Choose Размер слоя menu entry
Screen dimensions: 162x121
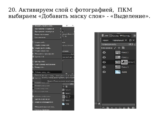47,67
